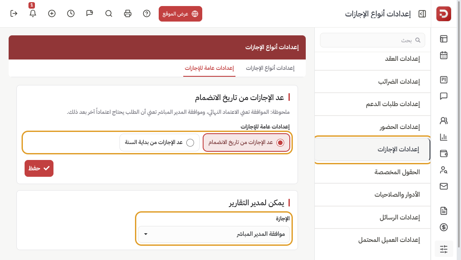
Task: Open the clock history icon
Action: [71, 13]
